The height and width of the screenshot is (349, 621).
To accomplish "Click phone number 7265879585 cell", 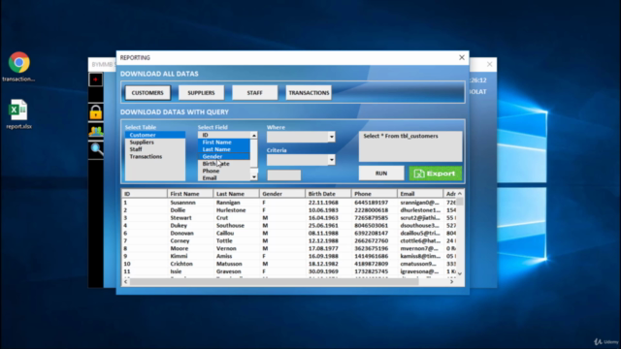I will coord(371,218).
